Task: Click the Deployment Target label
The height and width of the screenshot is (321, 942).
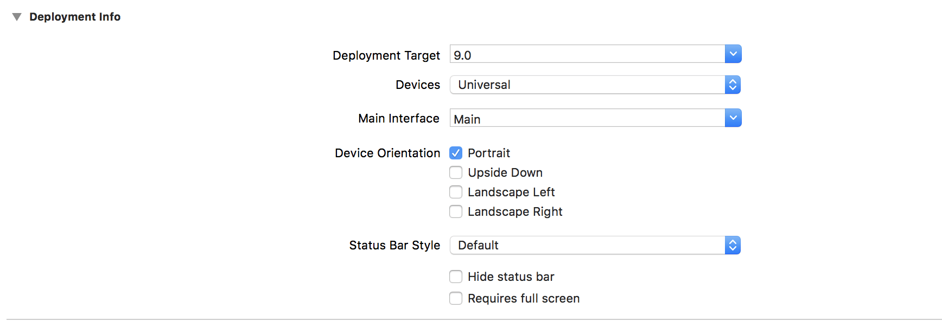Action: tap(386, 55)
